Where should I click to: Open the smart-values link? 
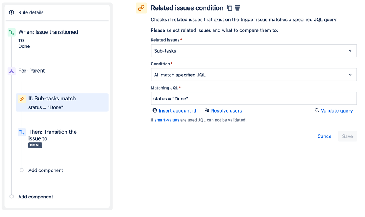[x=167, y=120]
